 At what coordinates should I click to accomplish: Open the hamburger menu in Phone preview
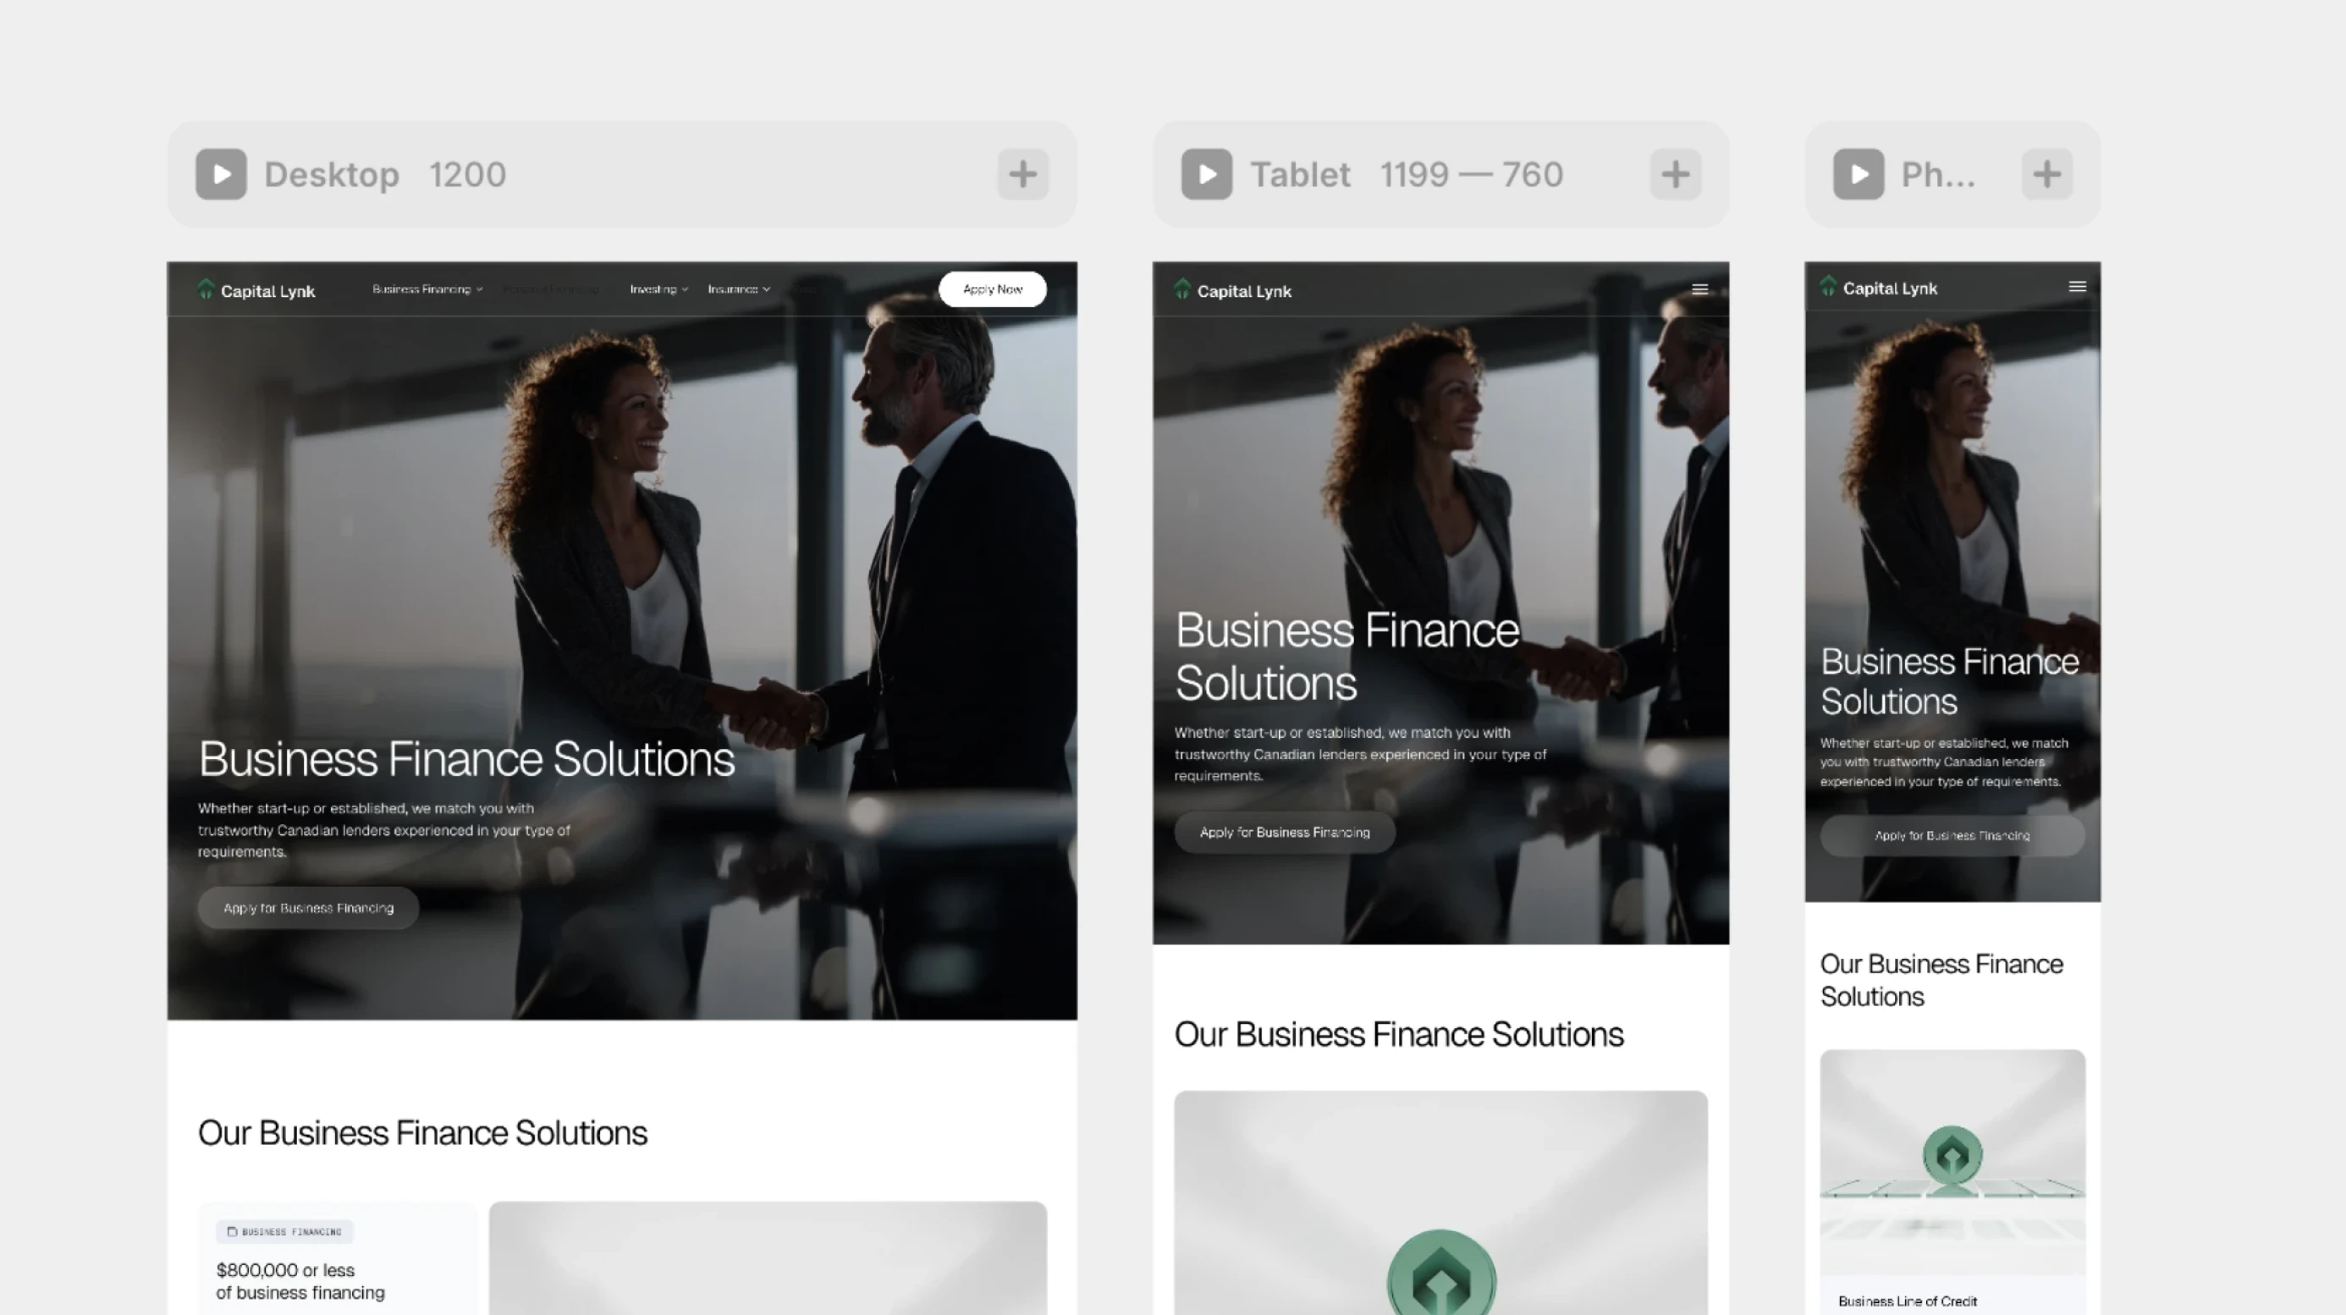2078,286
